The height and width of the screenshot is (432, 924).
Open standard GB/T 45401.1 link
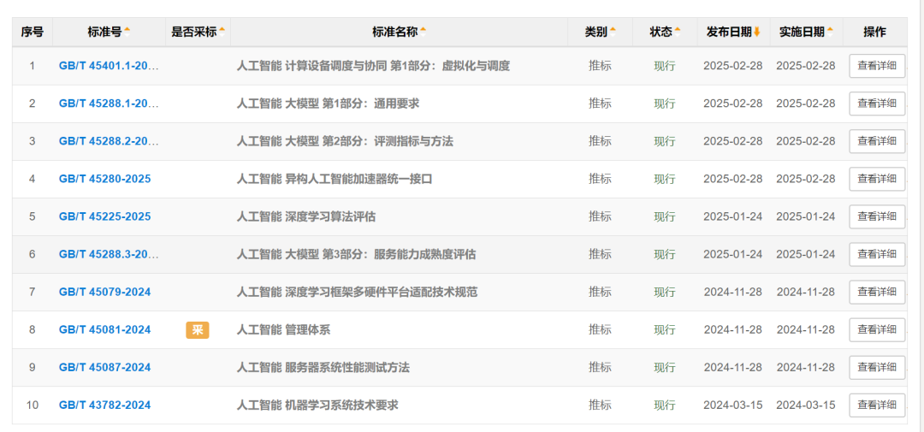point(109,66)
